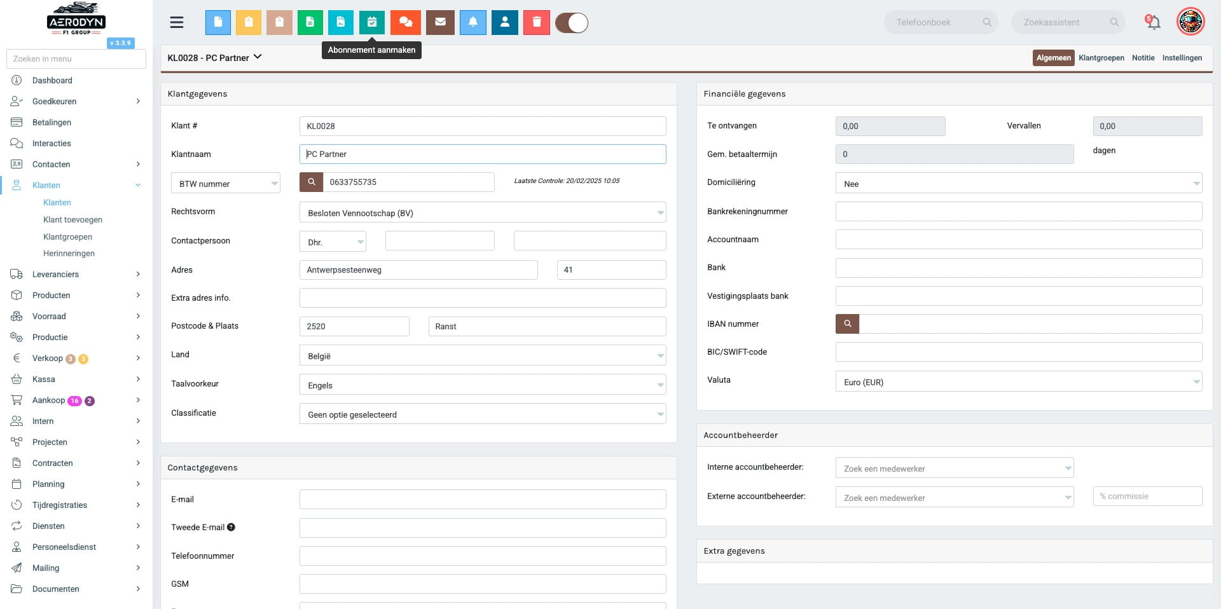Click the red trash delete button
Screen dimensions: 1221x609
(x=537, y=22)
